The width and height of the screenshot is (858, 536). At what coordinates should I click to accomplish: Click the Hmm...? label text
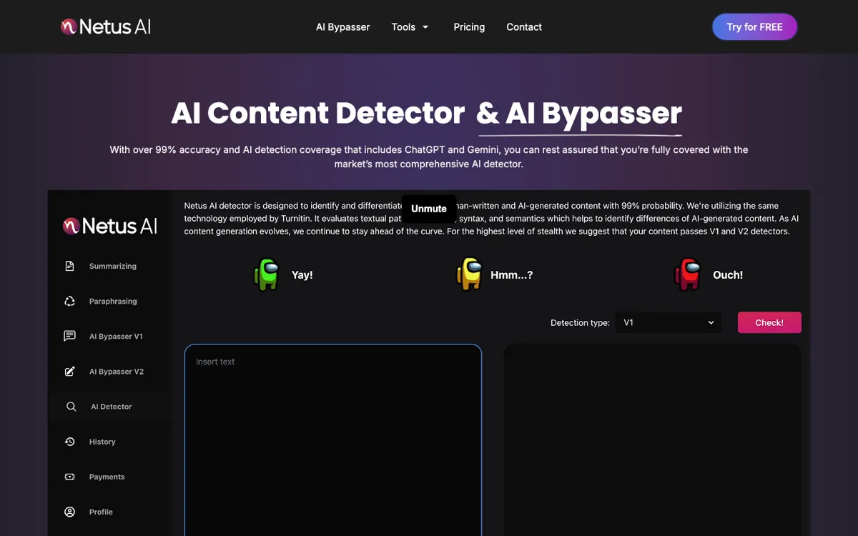pyautogui.click(x=511, y=275)
